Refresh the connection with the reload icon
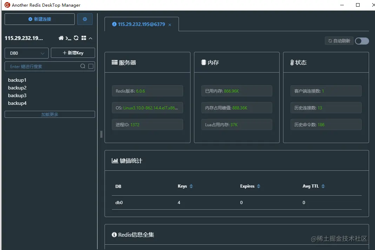 click(x=76, y=38)
